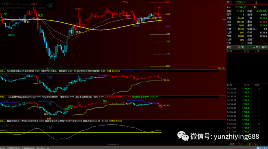
Task: Select the 809 Fibonacci level label
Action: pos(168,14)
